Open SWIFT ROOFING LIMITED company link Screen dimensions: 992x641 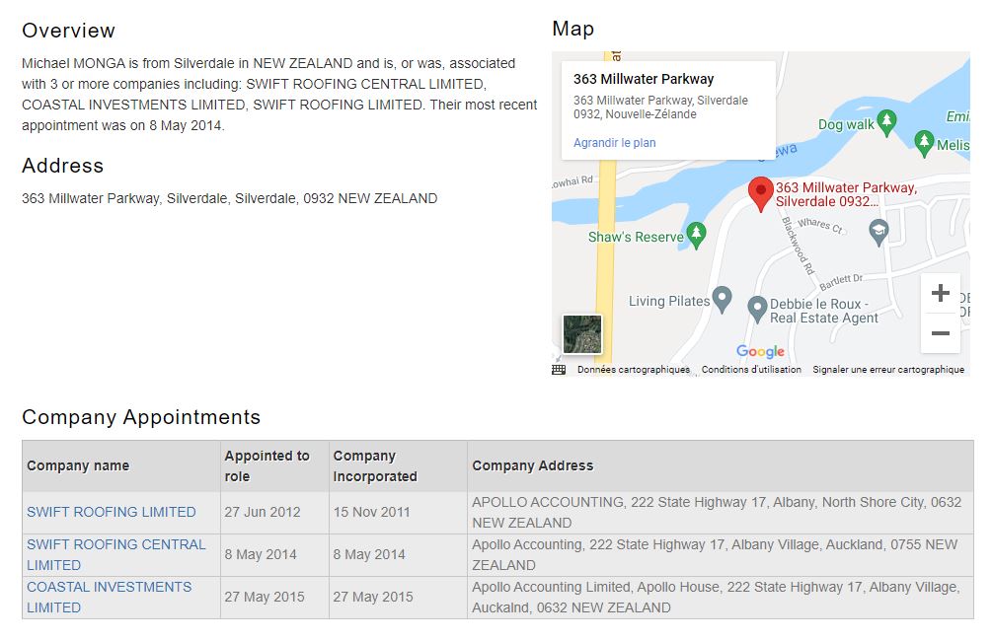tap(112, 512)
